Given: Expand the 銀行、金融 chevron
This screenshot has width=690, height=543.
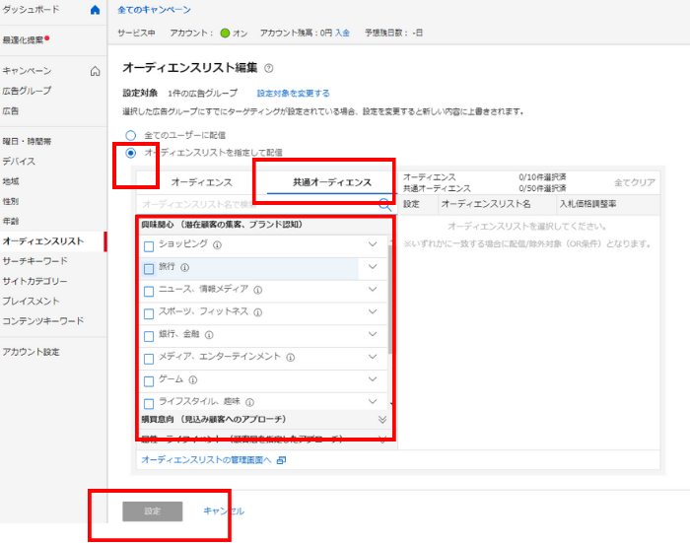Looking at the screenshot, I should coord(373,334).
